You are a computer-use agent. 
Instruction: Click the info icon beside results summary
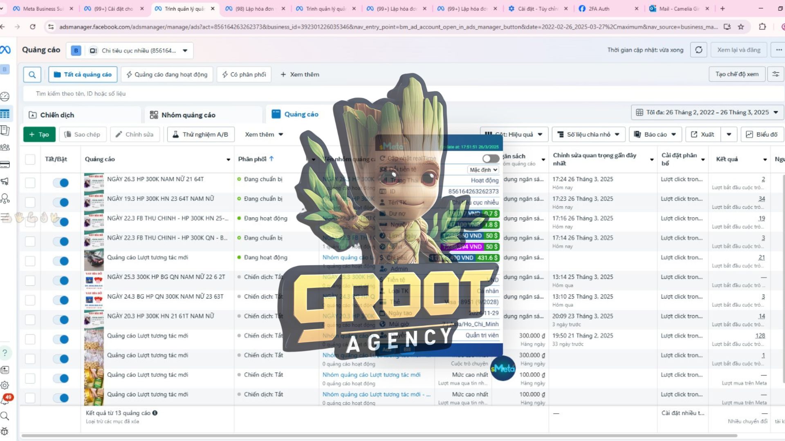tap(155, 413)
